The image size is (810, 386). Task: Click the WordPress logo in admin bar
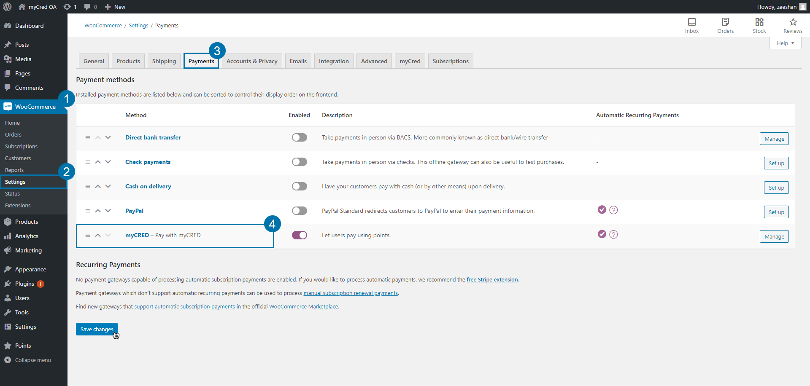7,7
